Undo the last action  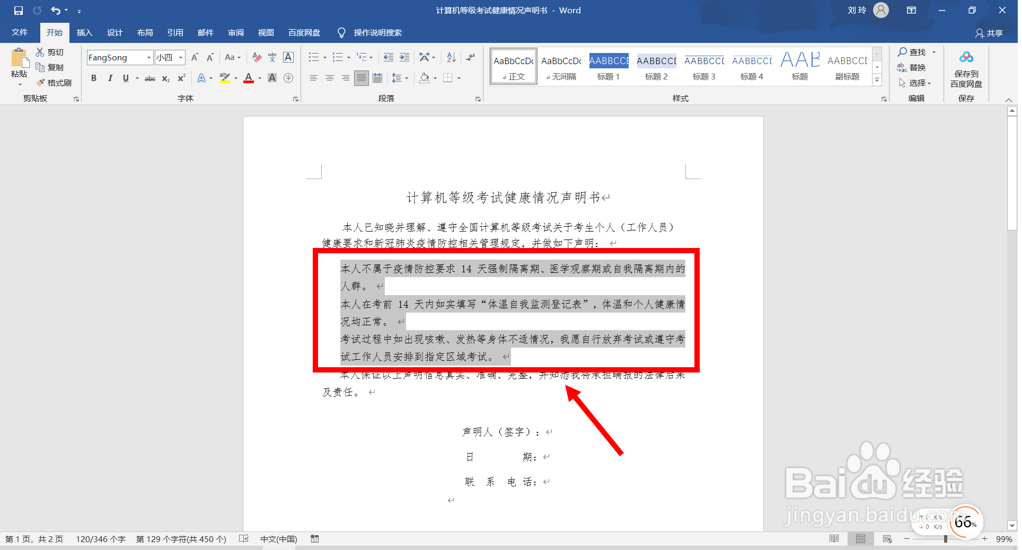point(56,11)
